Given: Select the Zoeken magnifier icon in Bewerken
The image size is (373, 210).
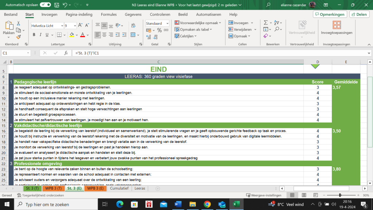Looking at the screenshot, I should point(277,29).
